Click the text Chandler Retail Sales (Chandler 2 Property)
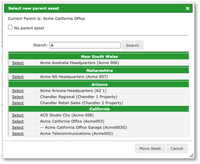The image size is (200, 164). tap(82, 103)
